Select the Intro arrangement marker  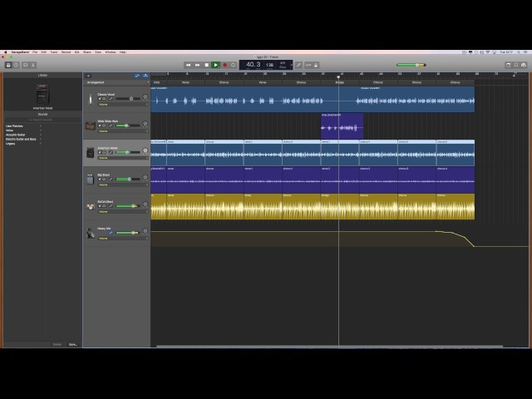[x=159, y=82]
